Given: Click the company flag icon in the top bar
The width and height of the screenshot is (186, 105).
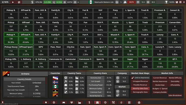Looking at the screenshot, I should [91, 2].
